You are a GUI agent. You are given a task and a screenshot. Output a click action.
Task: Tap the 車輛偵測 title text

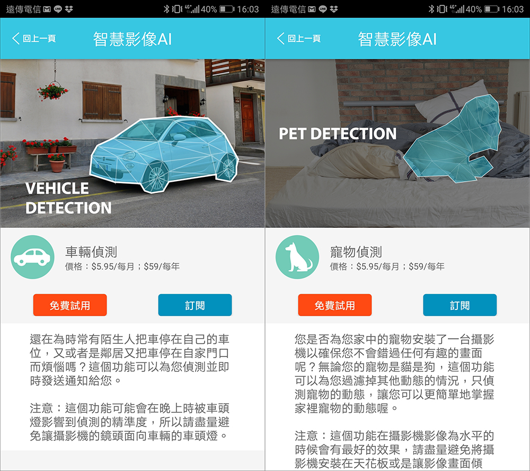tap(91, 252)
